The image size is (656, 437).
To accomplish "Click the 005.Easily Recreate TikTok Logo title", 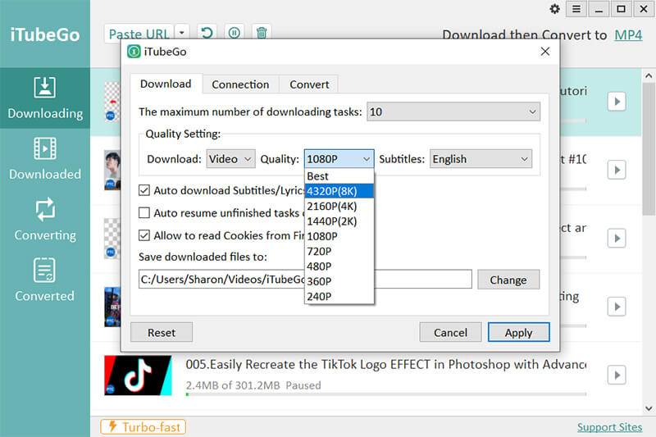I will (x=386, y=364).
